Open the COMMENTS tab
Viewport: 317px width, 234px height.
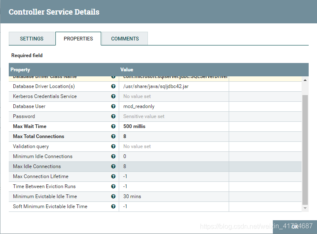coord(125,39)
